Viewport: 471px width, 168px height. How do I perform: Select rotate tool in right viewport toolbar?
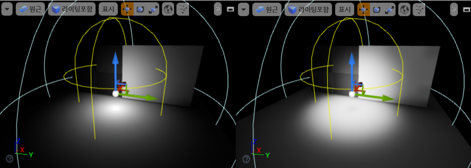377,9
